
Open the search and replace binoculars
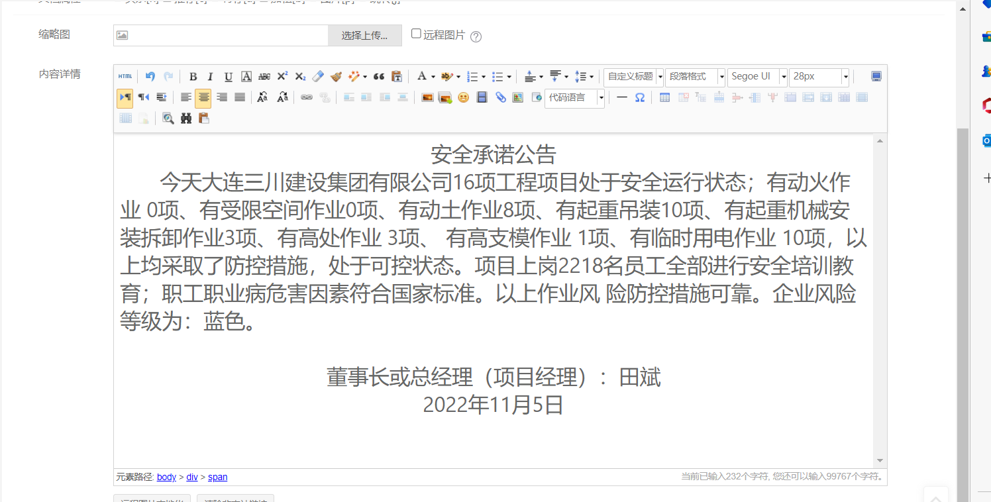click(186, 119)
